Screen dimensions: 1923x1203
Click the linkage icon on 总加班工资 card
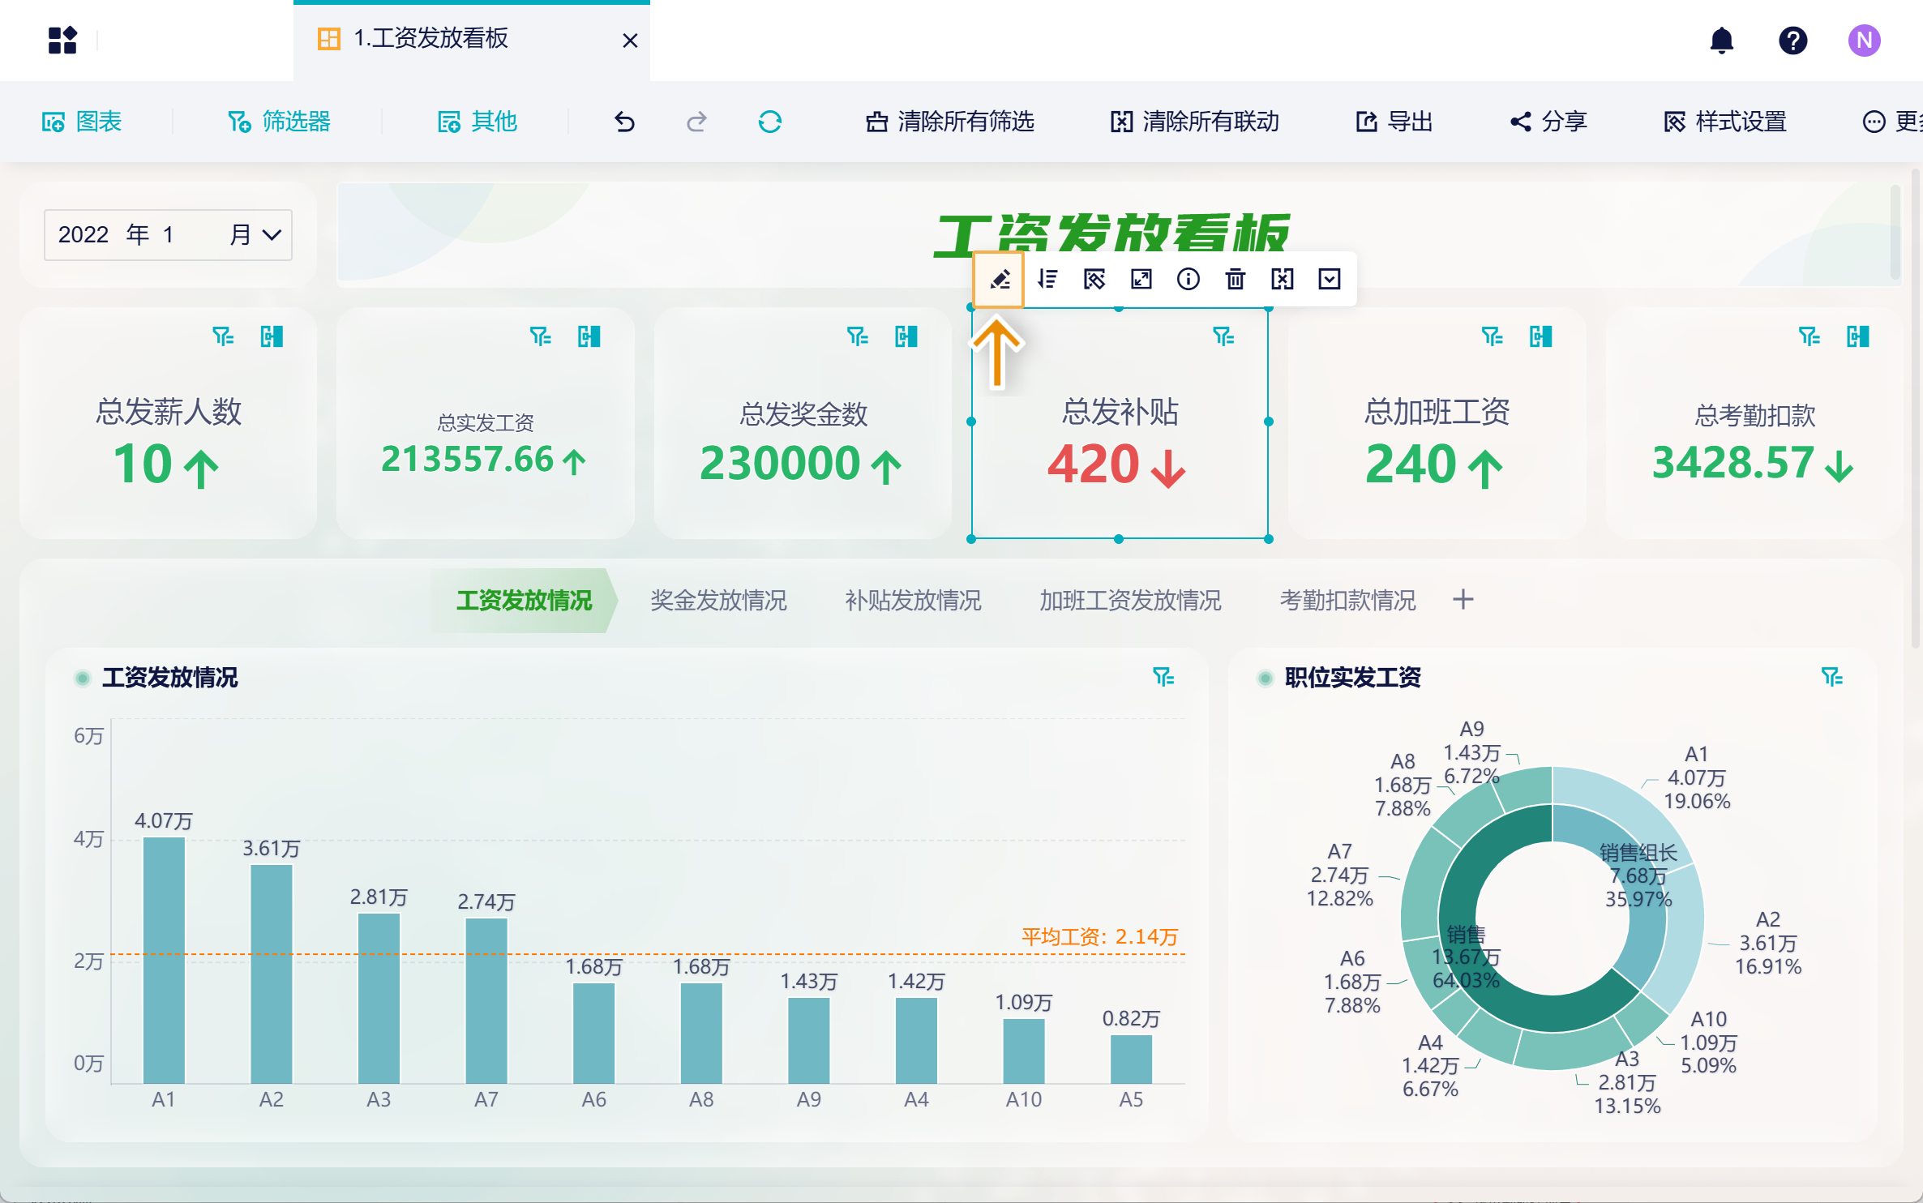click(x=1540, y=336)
